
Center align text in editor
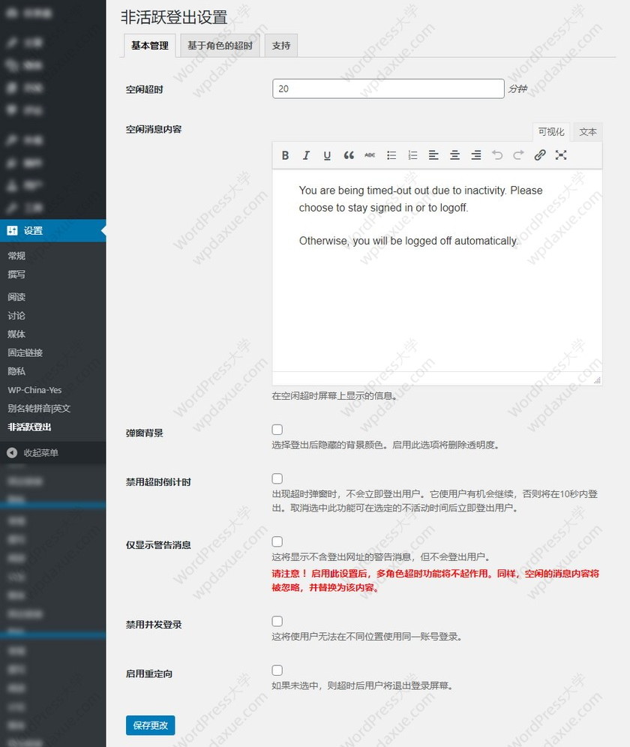click(454, 155)
